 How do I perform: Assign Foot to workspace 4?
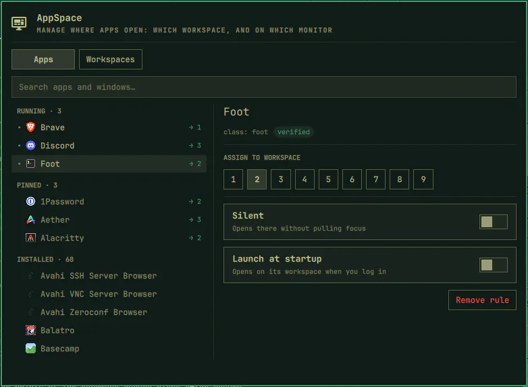click(305, 179)
